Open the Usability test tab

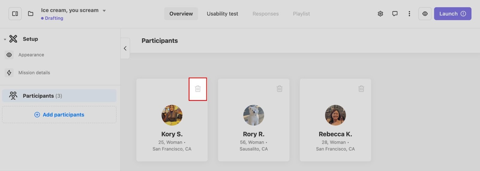pos(222,14)
